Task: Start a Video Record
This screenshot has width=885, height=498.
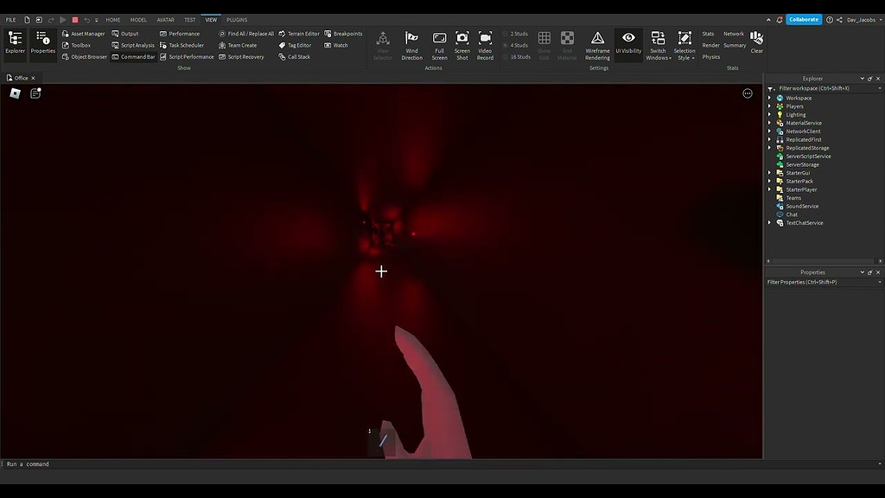Action: pos(485,41)
